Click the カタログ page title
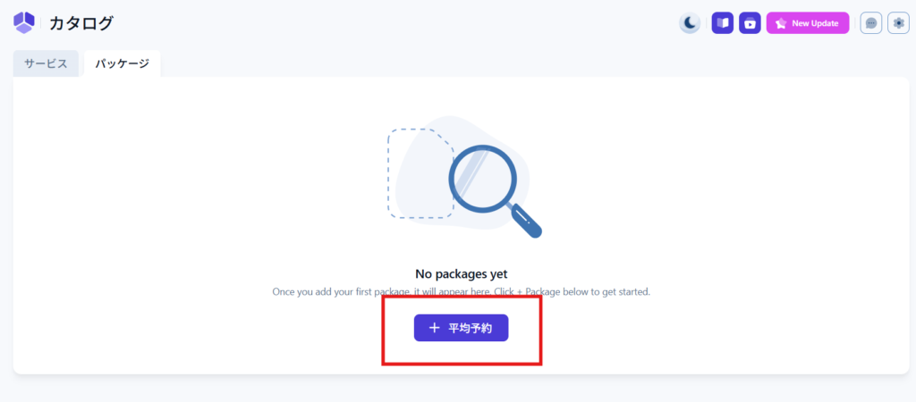This screenshot has width=916, height=402. (81, 23)
